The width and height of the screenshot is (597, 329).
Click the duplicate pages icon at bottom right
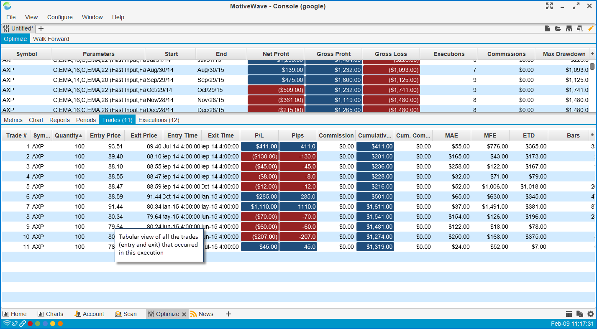click(x=579, y=314)
